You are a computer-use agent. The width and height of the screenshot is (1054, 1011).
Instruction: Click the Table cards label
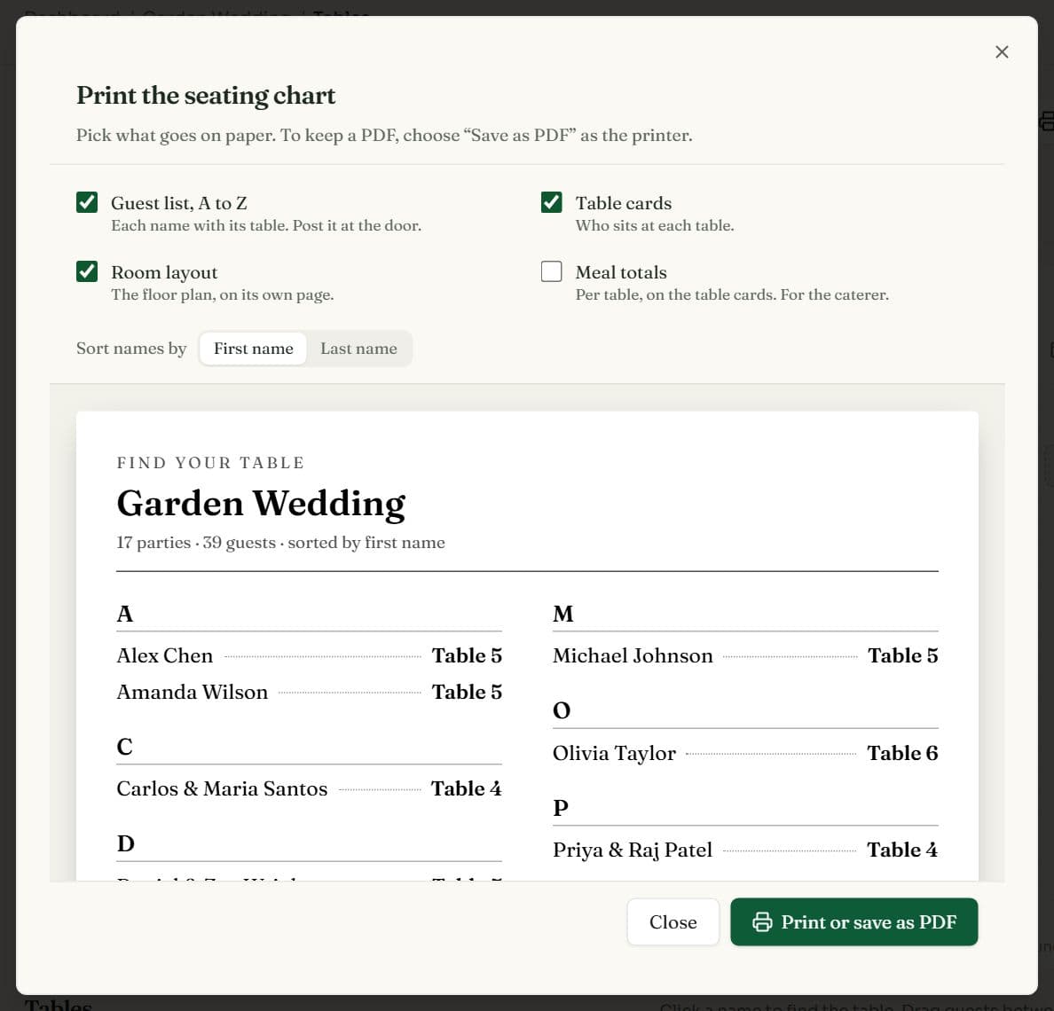click(623, 203)
